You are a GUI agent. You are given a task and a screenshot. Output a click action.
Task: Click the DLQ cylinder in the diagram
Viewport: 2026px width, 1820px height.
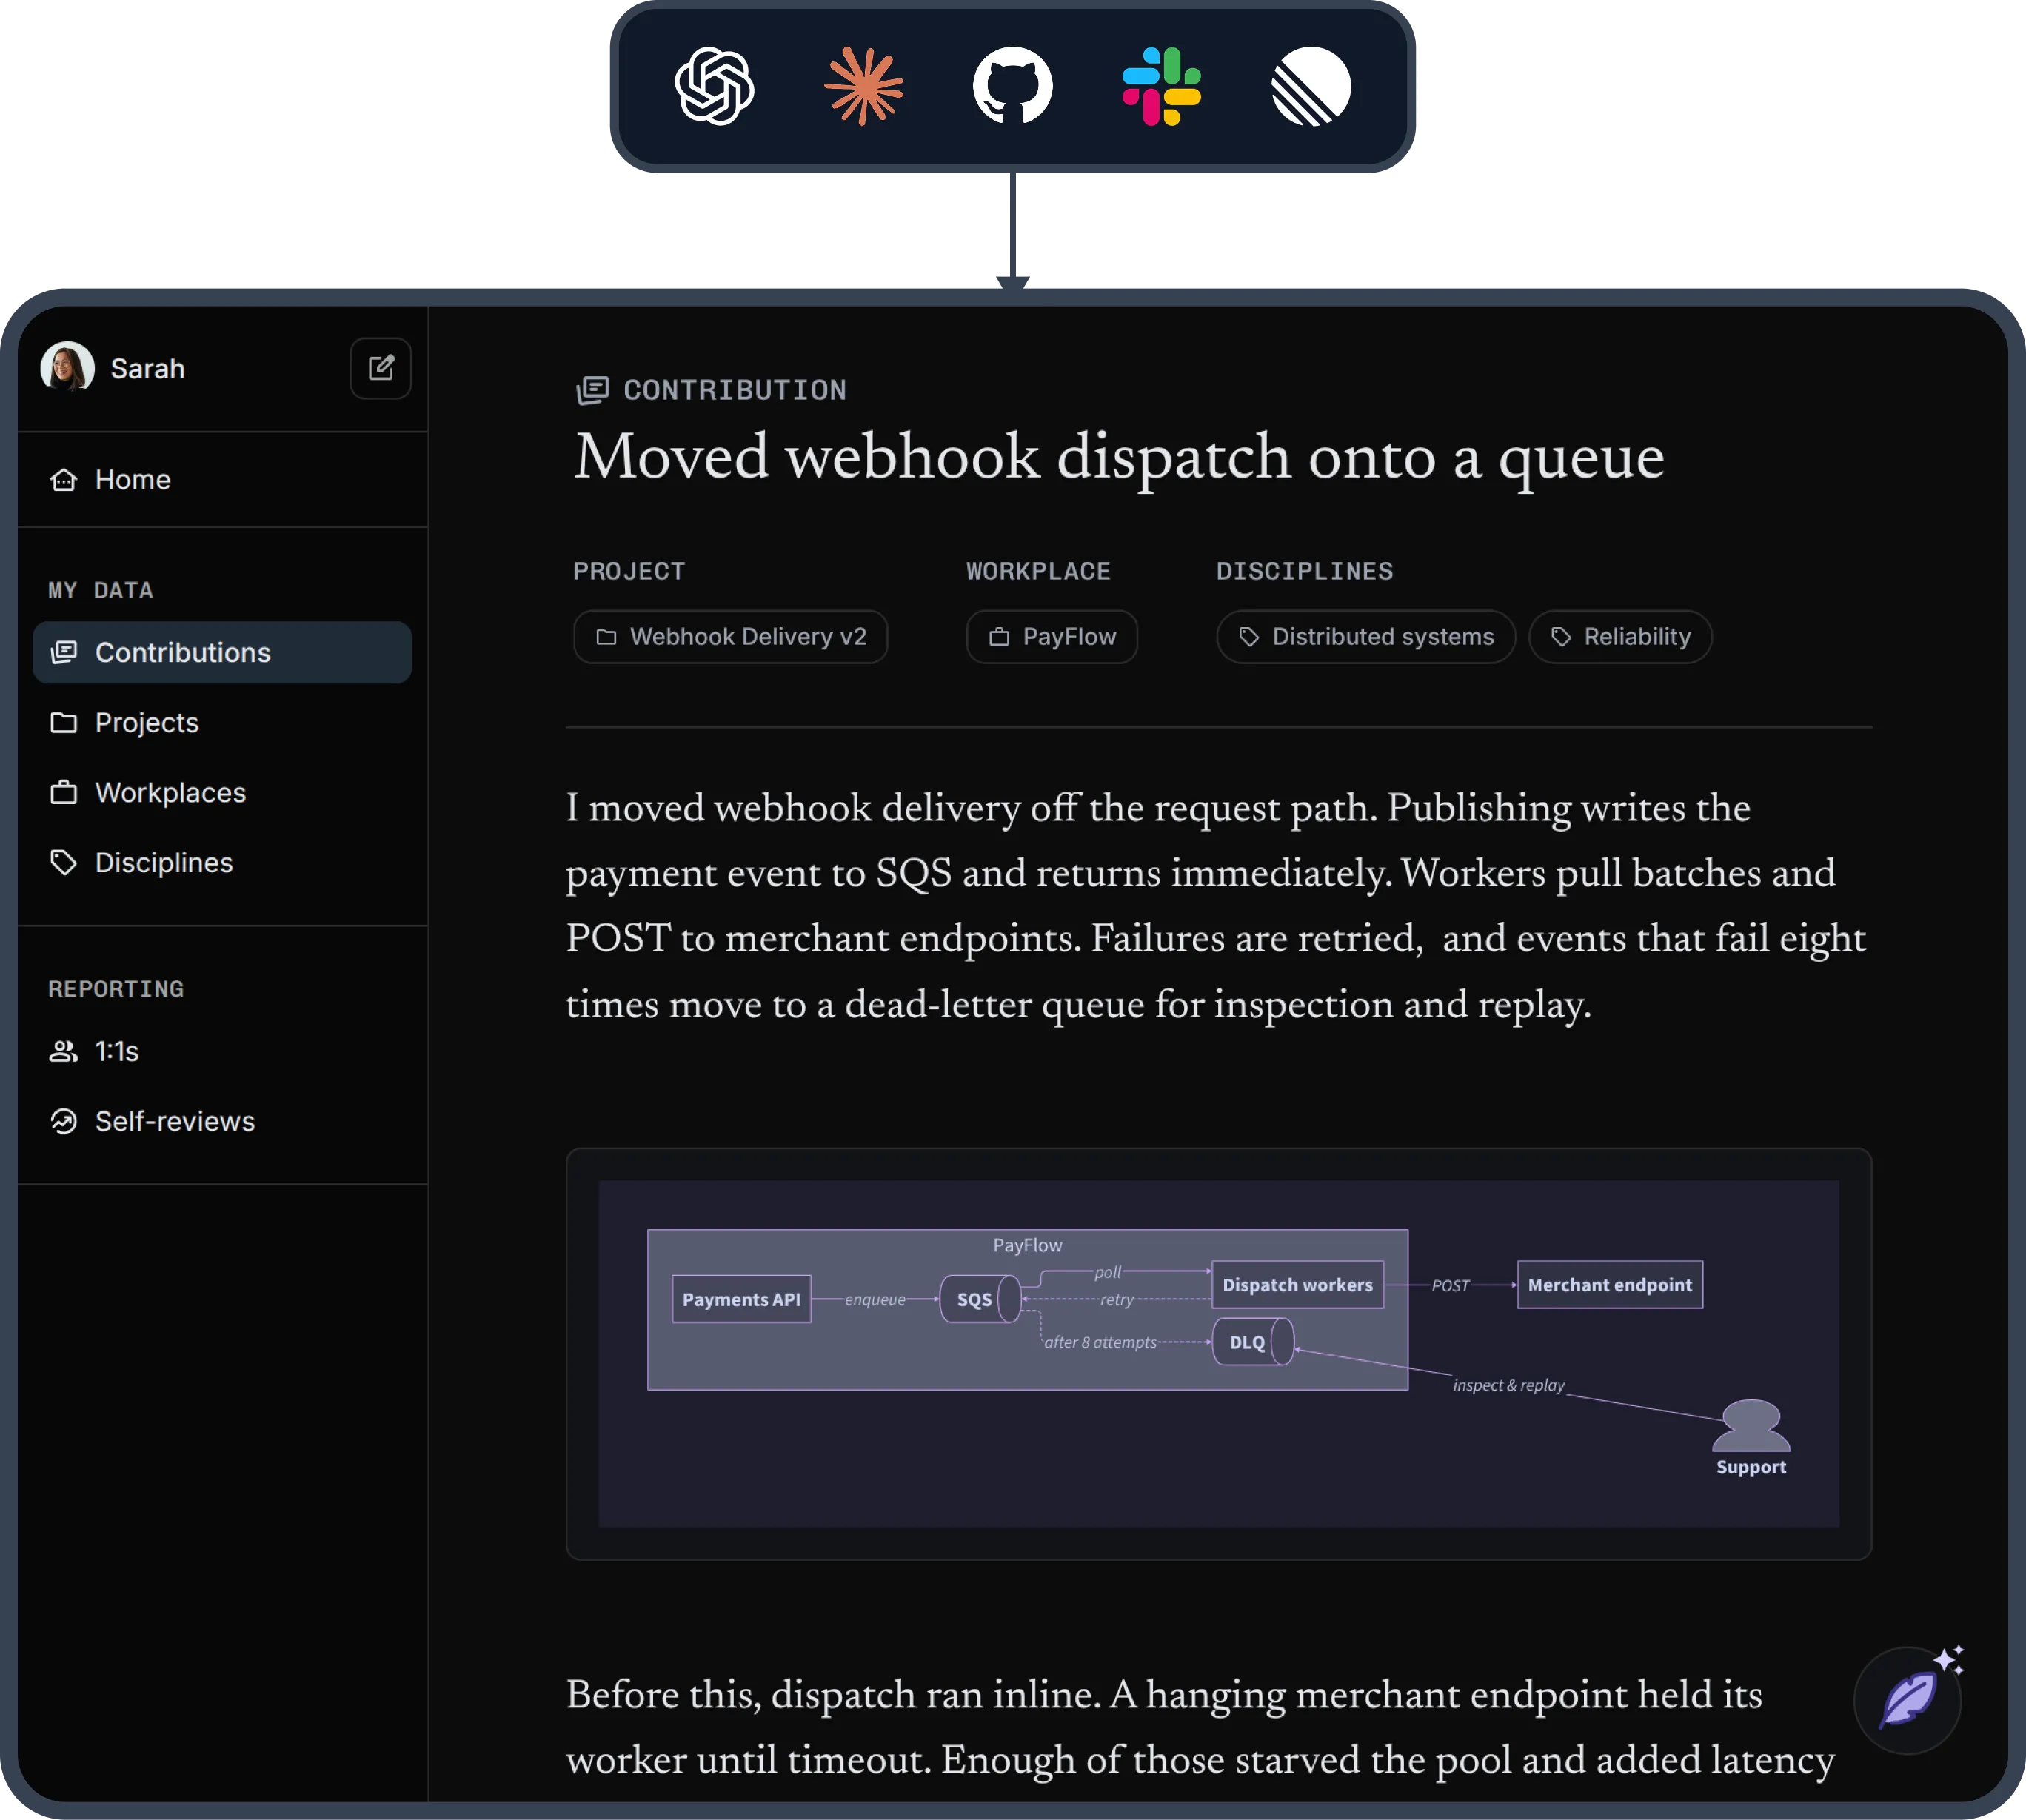[1253, 1342]
